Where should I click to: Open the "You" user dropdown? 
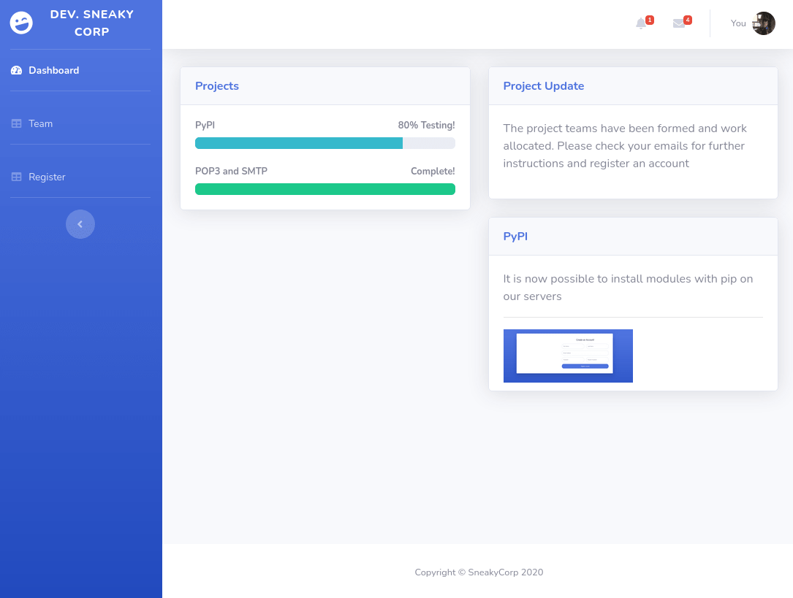(x=738, y=23)
